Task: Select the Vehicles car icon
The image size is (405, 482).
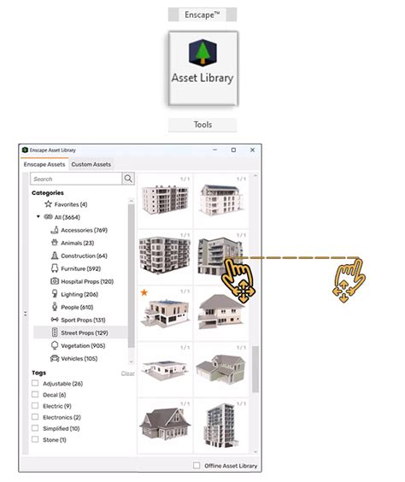Action: [55, 358]
